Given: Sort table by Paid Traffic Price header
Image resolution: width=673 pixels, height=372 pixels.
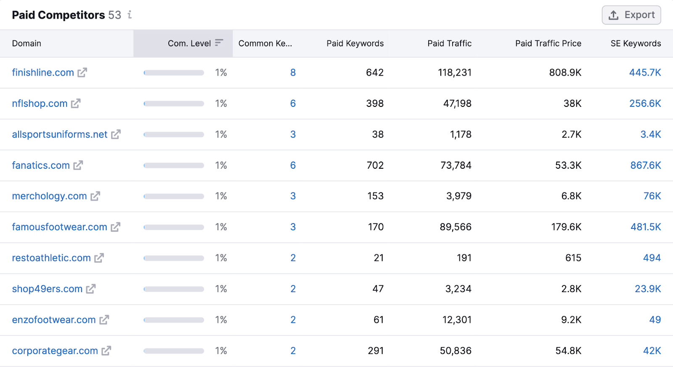Looking at the screenshot, I should pos(548,43).
